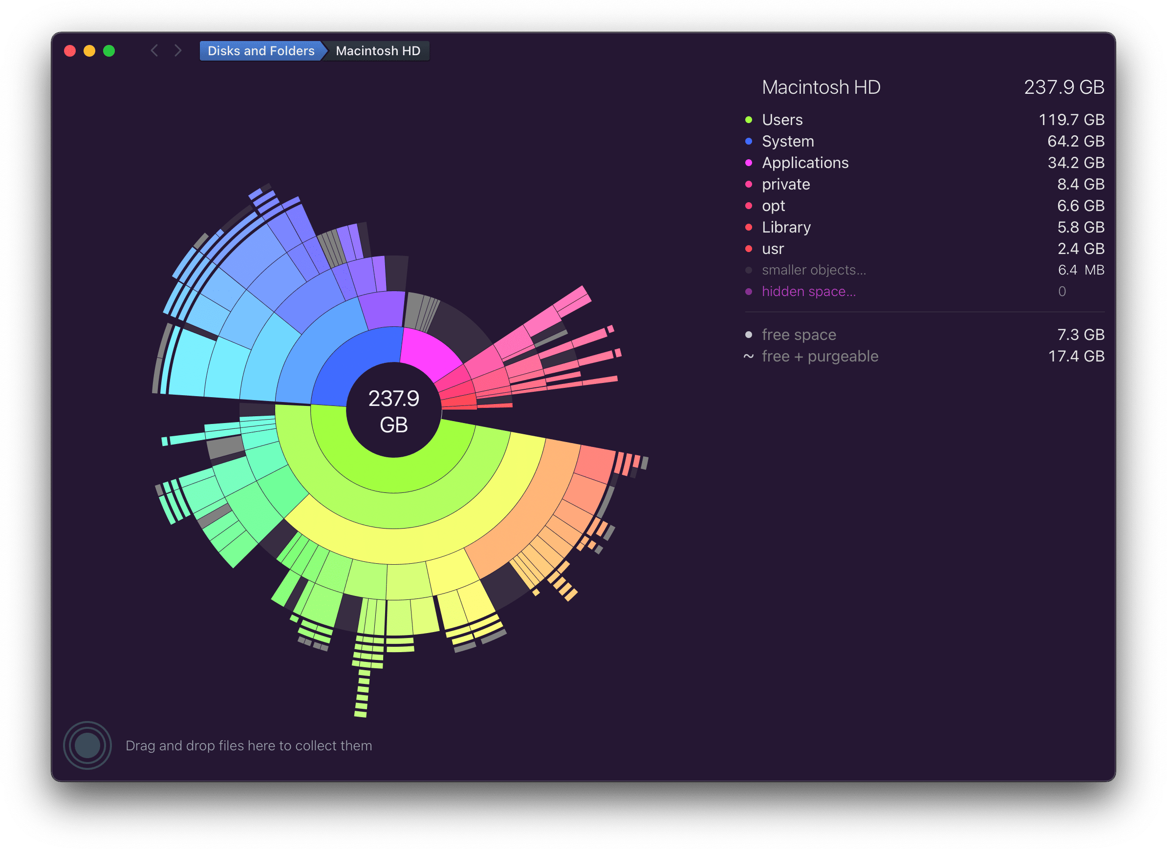Screen dimensions: 1167x849
Task: Open the Disks and Folders breadcrumb
Action: click(x=261, y=50)
